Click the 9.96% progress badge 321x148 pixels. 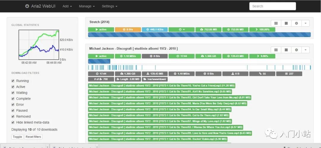(x=262, y=56)
